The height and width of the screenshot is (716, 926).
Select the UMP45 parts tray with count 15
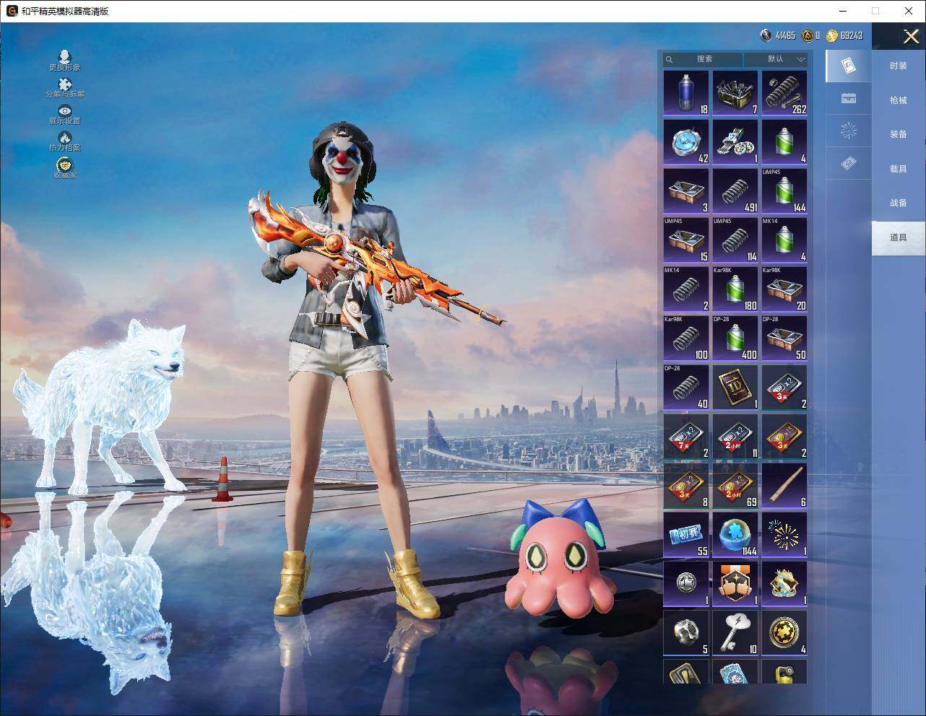(x=686, y=240)
